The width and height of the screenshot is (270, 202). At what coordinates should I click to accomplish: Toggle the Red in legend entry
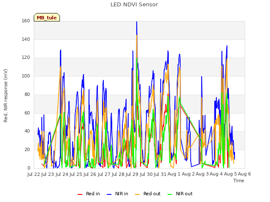(89, 194)
